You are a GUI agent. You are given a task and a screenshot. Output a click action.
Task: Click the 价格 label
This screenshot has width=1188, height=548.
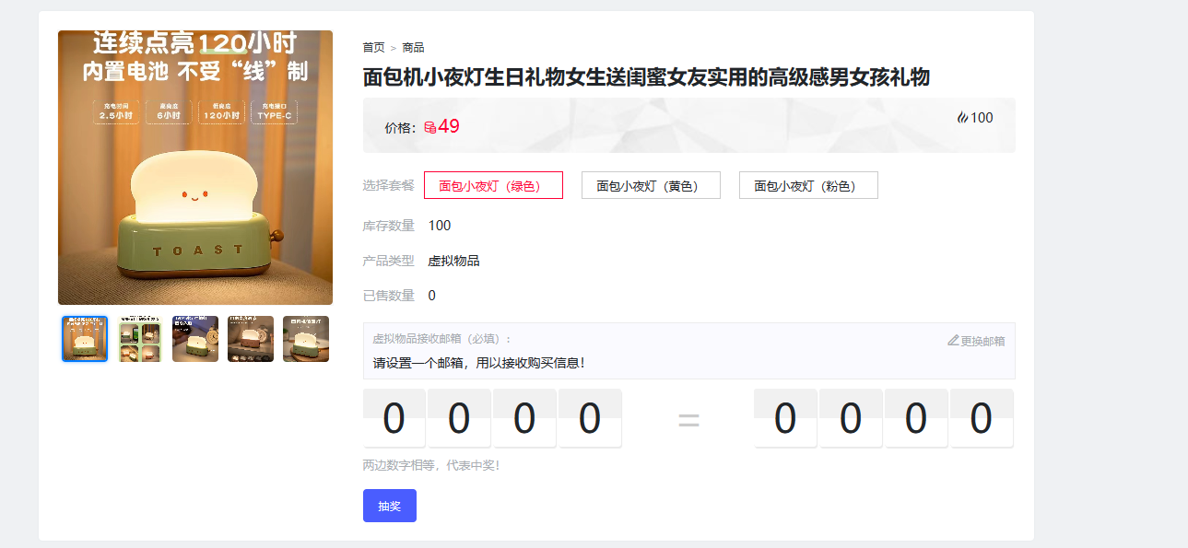click(400, 128)
